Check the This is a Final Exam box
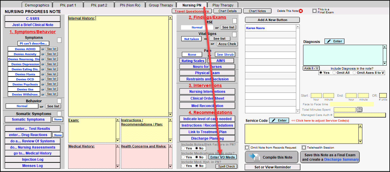Image resolution: width=390 pixels, height=172 pixels. coord(314,11)
